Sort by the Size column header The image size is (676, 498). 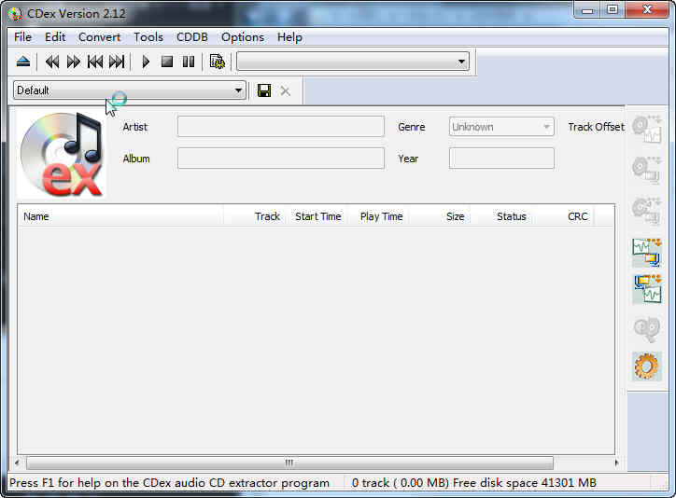[440, 216]
